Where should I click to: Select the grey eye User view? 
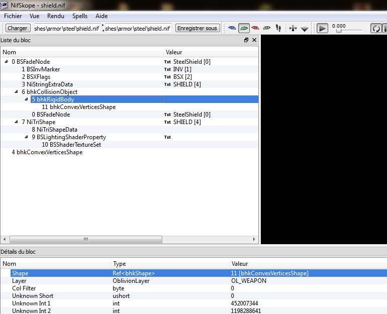pos(267,28)
